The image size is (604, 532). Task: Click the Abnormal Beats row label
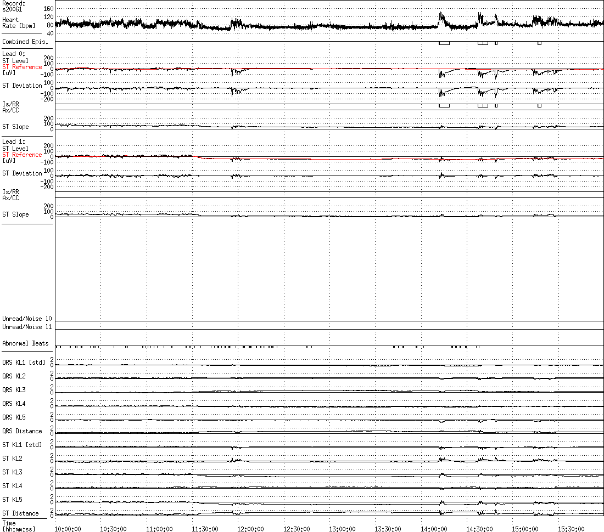pyautogui.click(x=25, y=343)
